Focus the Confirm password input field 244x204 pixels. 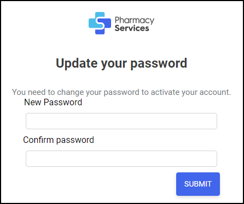(121, 159)
